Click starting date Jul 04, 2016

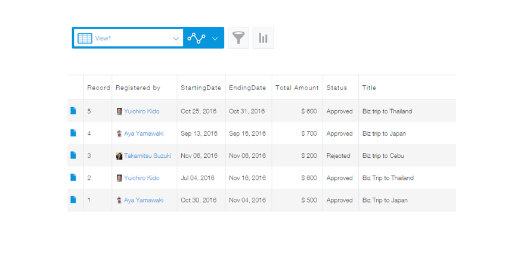(197, 178)
